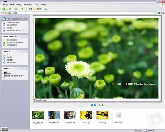Collapse the Other Places panel
The image size is (165, 132).
(26, 51)
